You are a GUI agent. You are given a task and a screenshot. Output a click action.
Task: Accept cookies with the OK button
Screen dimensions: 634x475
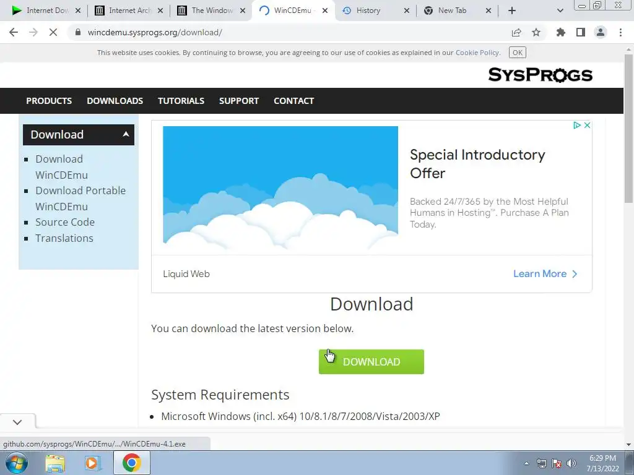tap(517, 53)
